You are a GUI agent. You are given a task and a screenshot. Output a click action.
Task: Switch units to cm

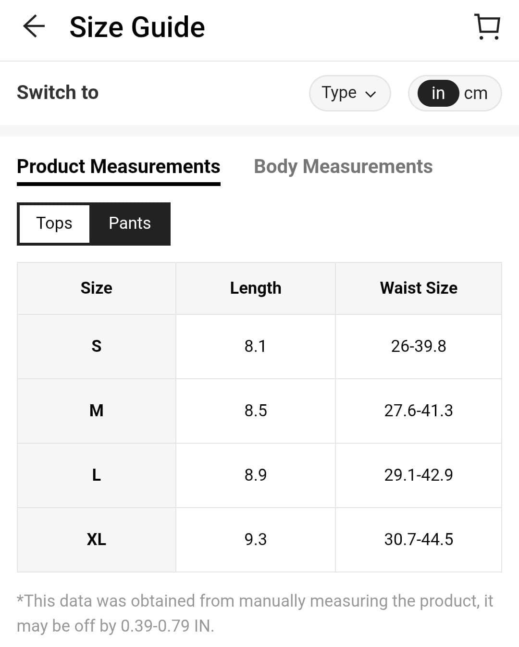tap(476, 93)
